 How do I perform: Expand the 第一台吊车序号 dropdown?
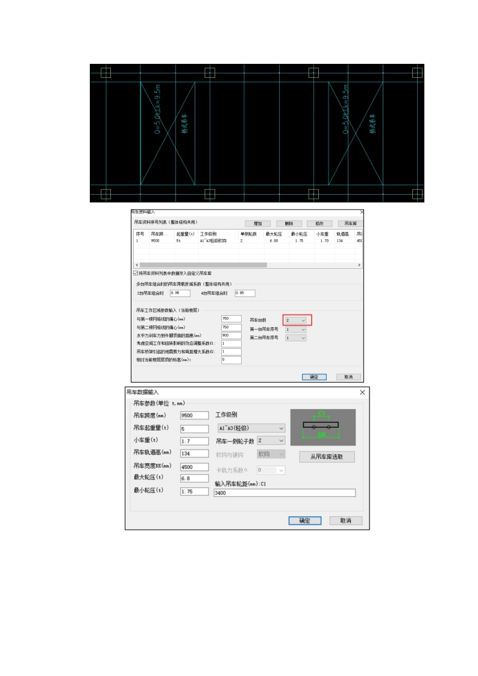pyautogui.click(x=296, y=330)
